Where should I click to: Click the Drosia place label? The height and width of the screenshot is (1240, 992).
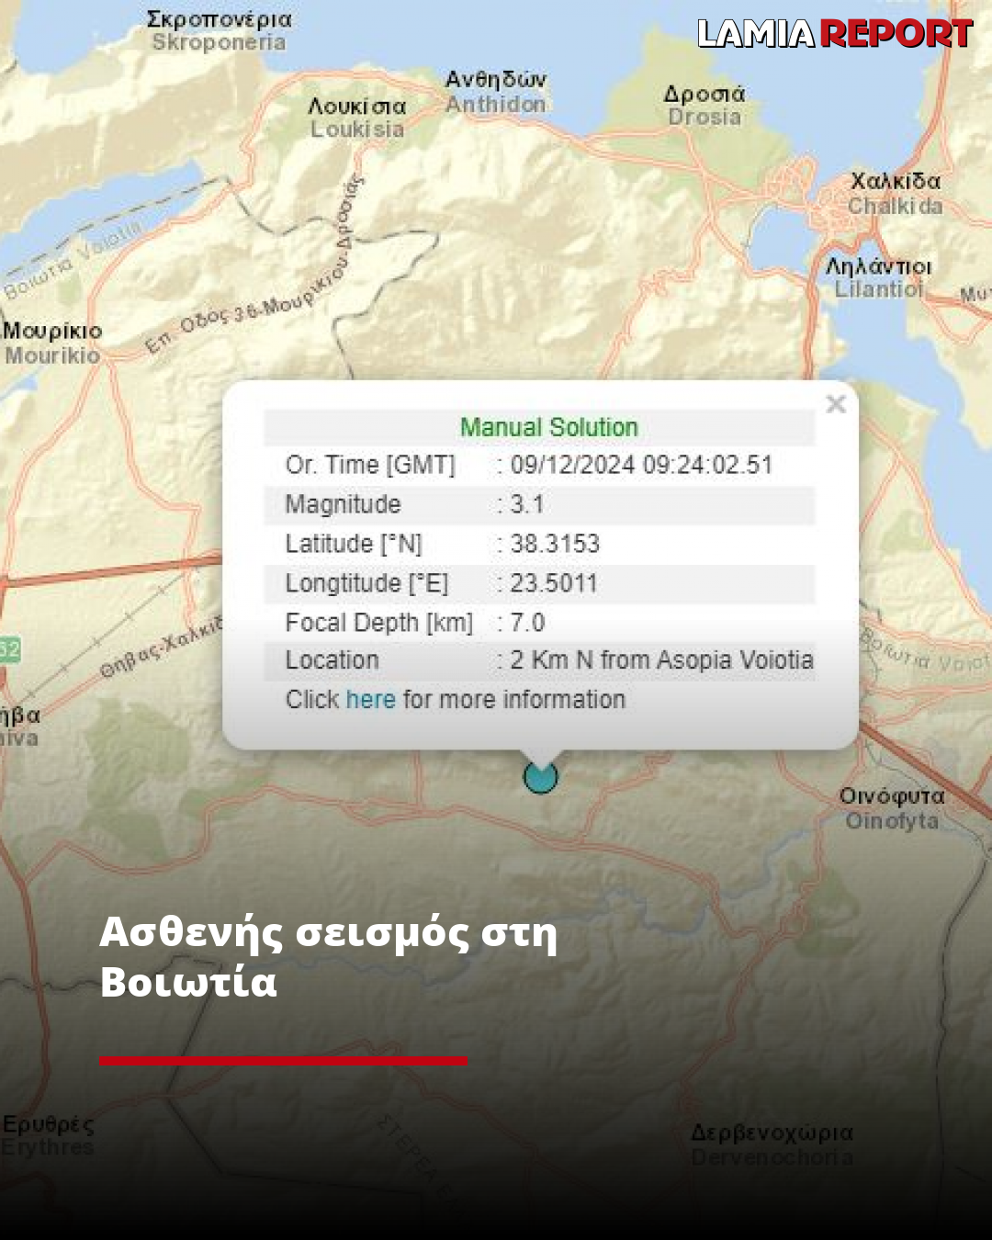[x=705, y=105]
